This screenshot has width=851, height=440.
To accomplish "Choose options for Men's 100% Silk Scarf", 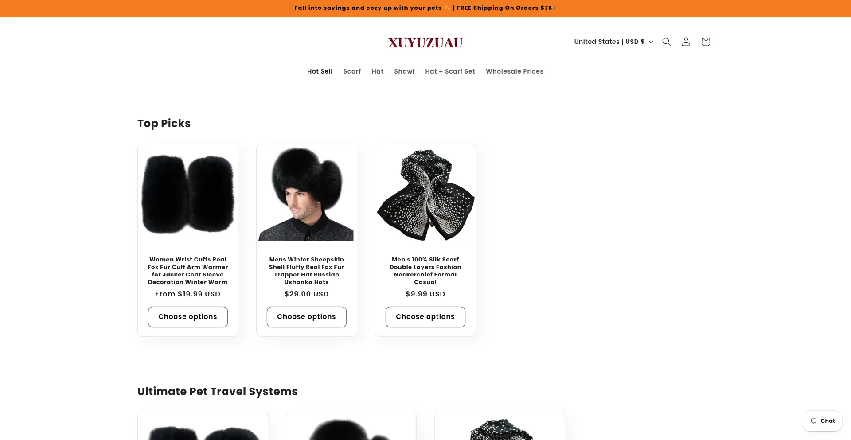I will pyautogui.click(x=425, y=317).
